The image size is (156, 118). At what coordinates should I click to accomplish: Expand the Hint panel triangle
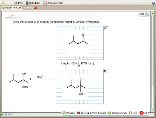3,114
